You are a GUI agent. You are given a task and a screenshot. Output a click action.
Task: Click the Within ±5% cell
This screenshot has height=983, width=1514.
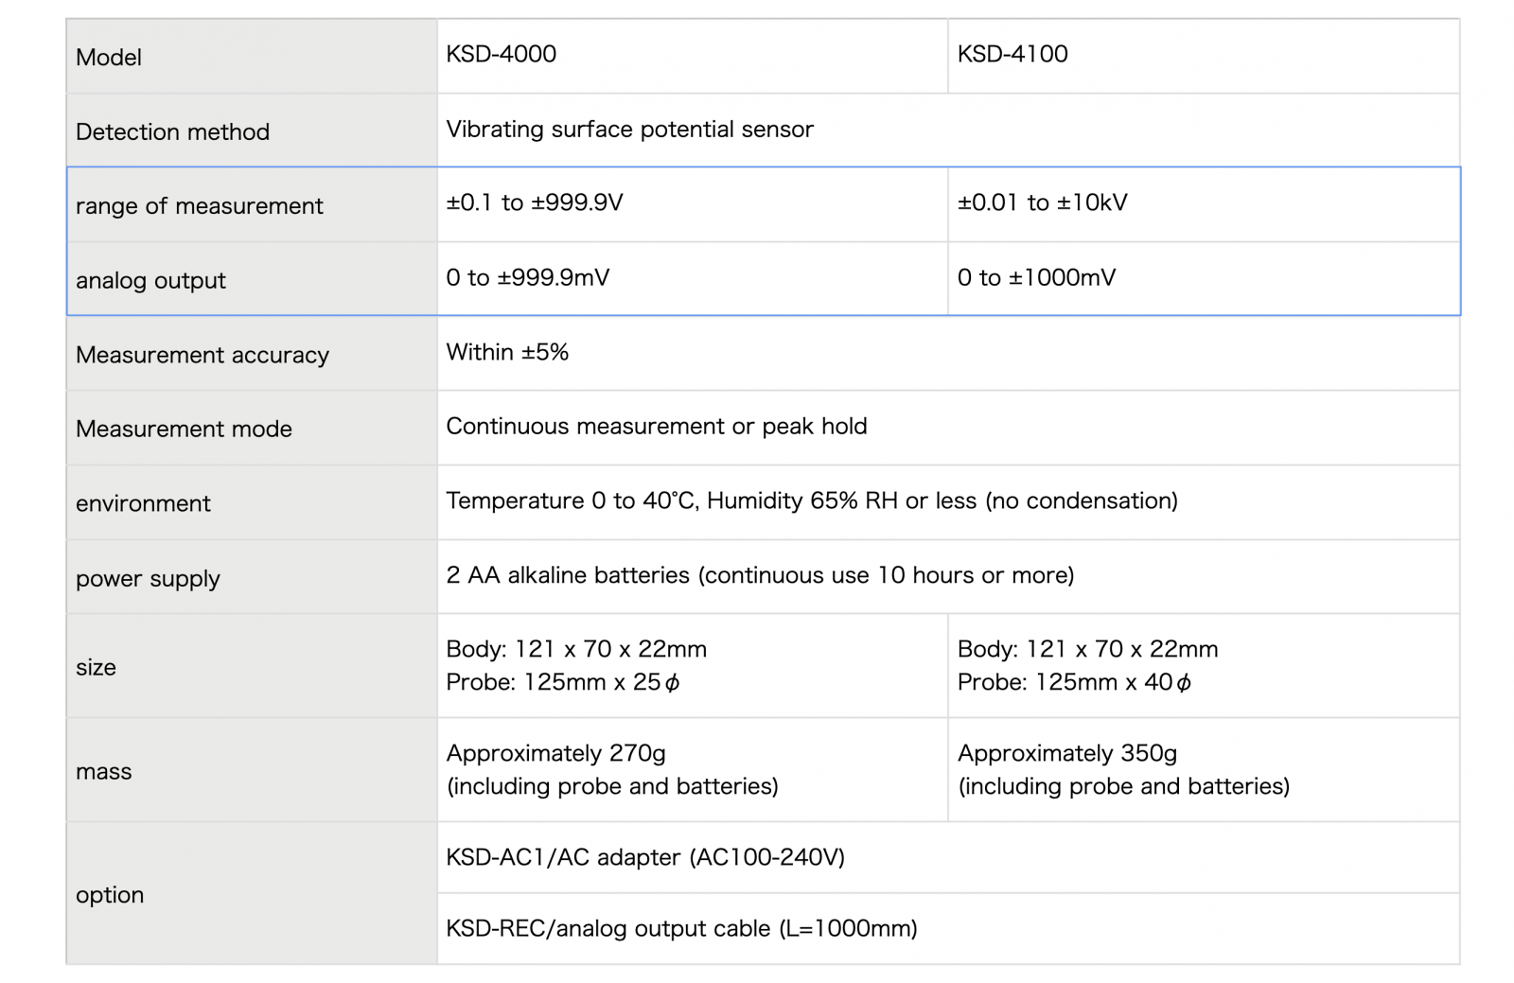pos(948,354)
